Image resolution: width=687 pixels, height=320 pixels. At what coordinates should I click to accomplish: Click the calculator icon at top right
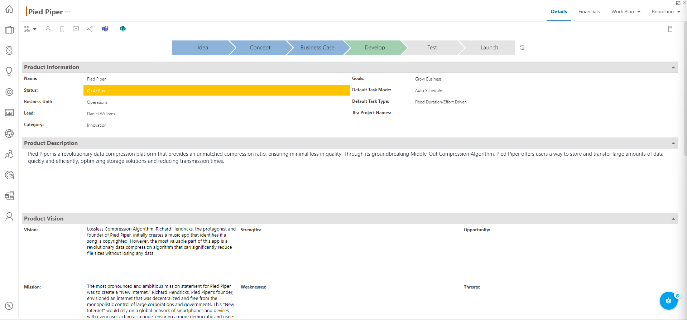click(670, 29)
